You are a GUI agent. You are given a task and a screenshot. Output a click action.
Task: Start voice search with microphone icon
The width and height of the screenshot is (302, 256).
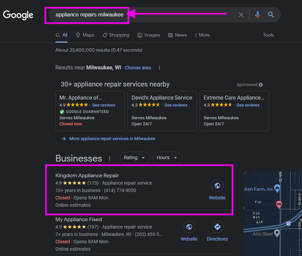pos(257,15)
